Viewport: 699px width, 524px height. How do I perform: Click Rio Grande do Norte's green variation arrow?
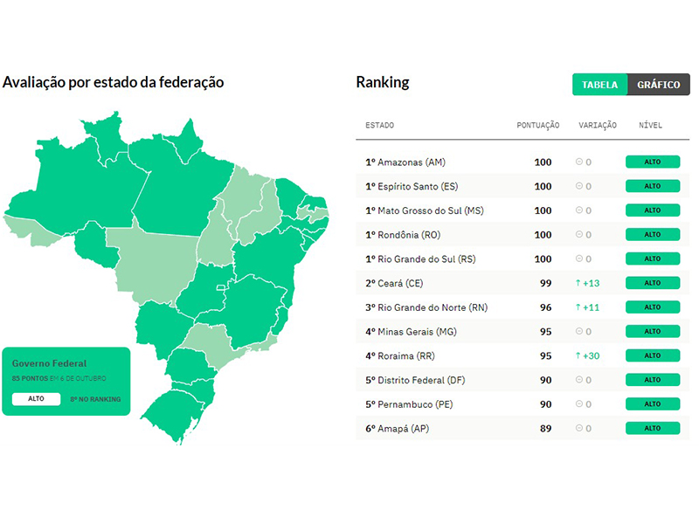point(578,307)
